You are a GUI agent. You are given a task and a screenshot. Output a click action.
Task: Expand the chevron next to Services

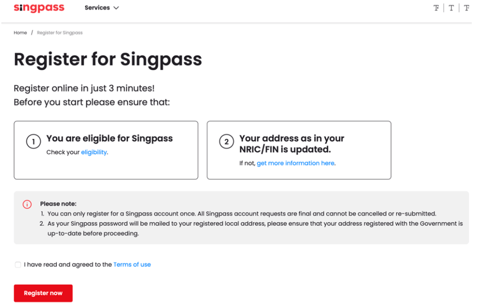(116, 8)
